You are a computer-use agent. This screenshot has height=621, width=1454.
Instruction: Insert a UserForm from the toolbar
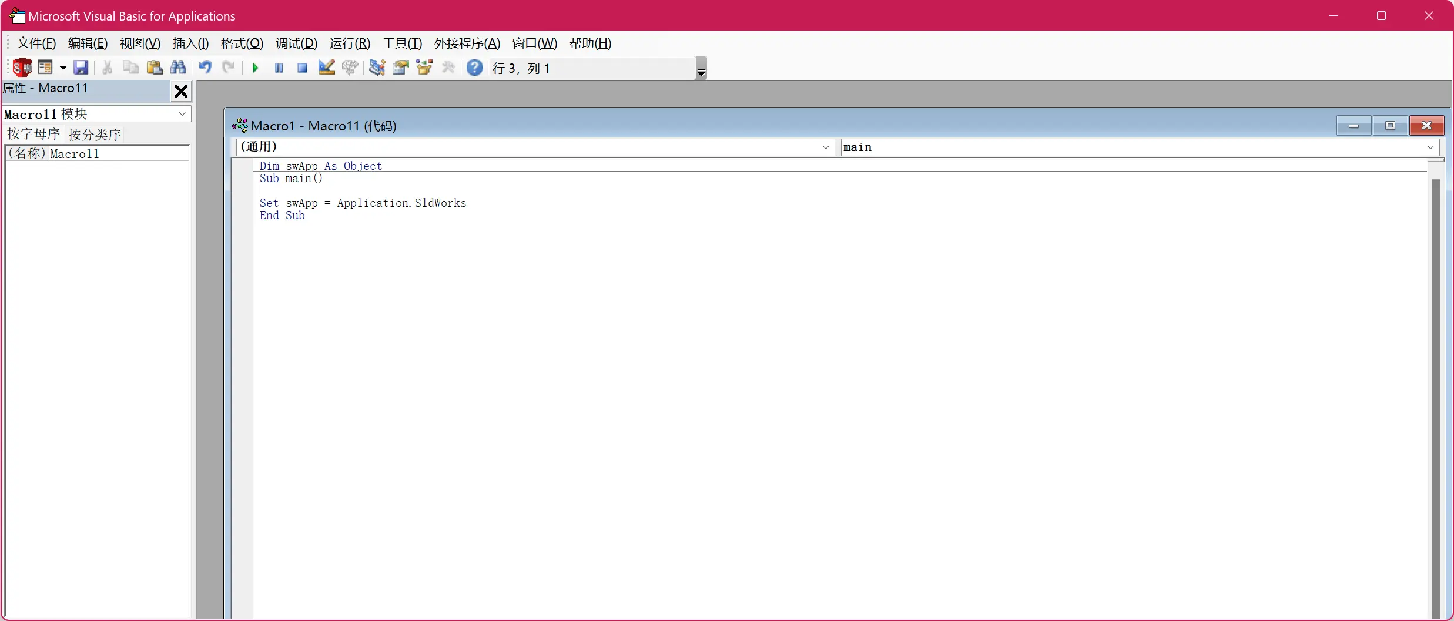pos(45,68)
